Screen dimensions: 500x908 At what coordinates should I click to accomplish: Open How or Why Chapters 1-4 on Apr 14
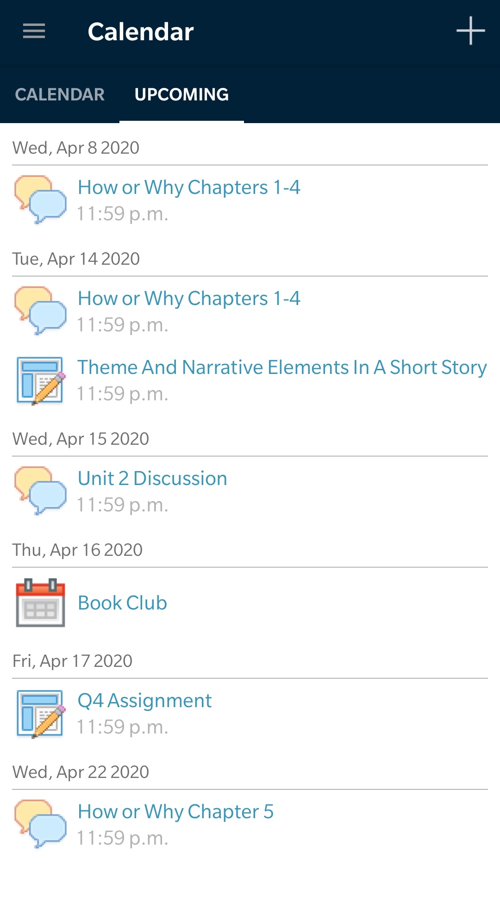click(x=189, y=299)
